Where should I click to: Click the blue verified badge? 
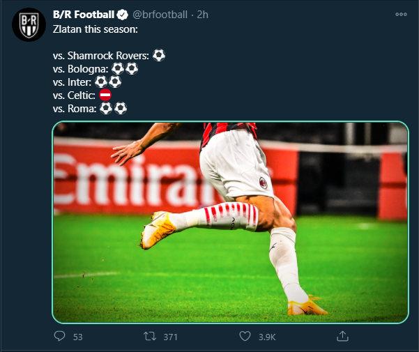pos(121,13)
